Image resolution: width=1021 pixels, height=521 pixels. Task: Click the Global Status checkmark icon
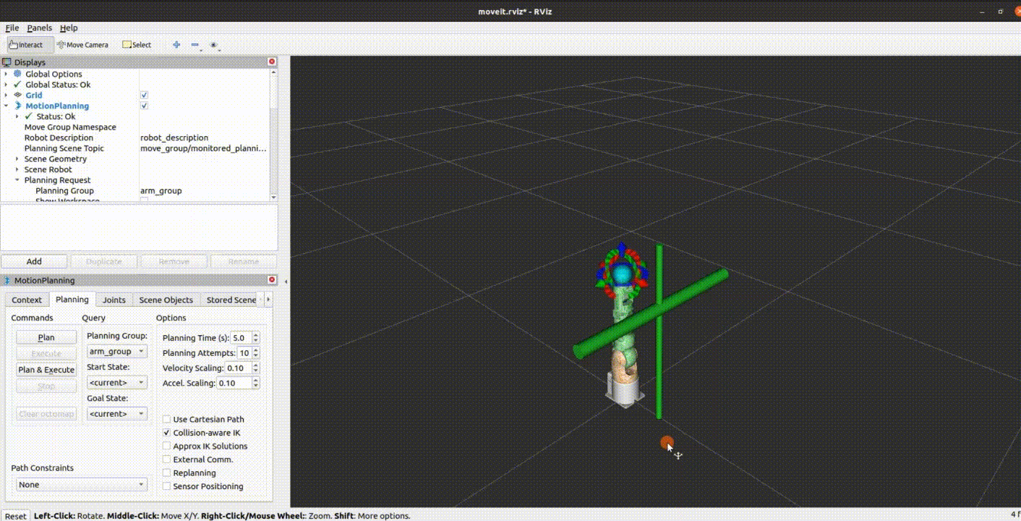tap(18, 85)
